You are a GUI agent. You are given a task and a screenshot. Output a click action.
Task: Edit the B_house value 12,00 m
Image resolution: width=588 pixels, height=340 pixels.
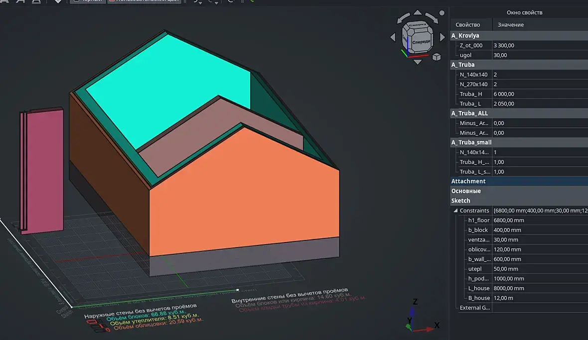(540, 298)
